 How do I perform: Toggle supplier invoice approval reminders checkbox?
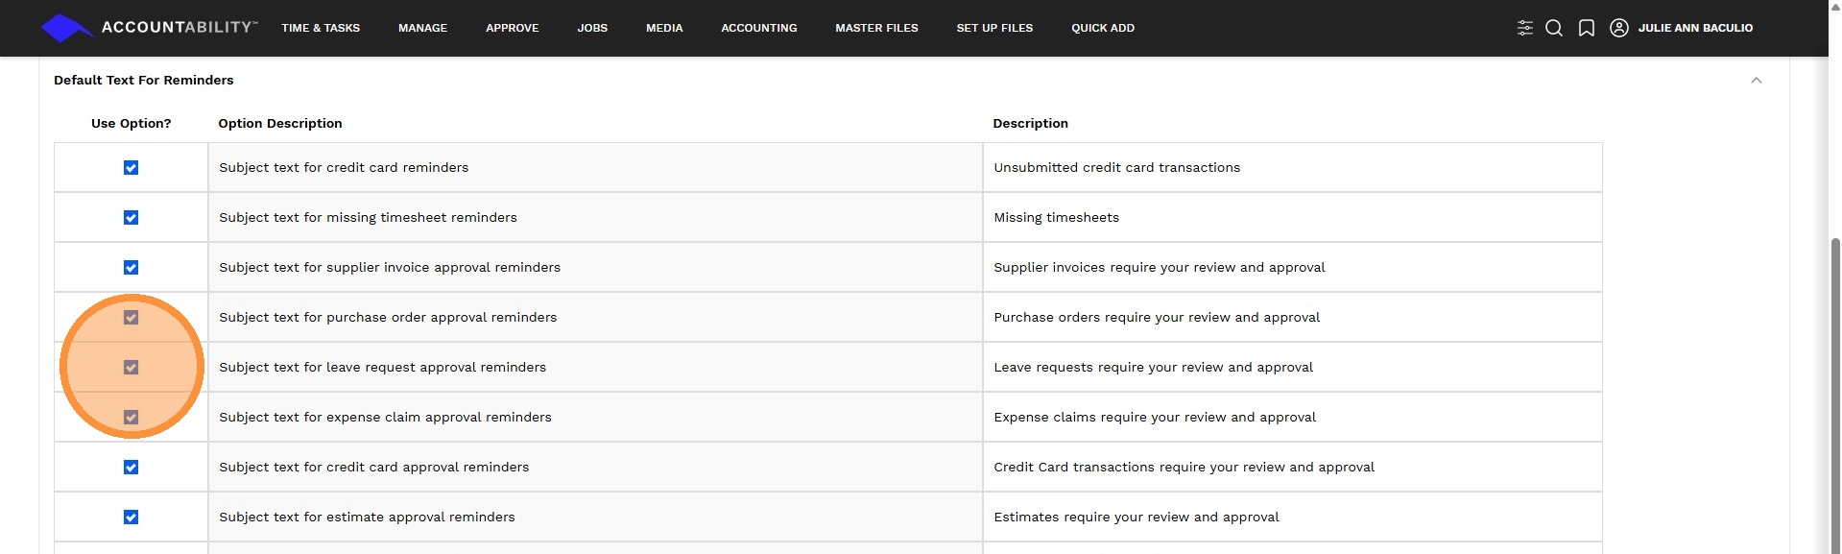(x=132, y=268)
